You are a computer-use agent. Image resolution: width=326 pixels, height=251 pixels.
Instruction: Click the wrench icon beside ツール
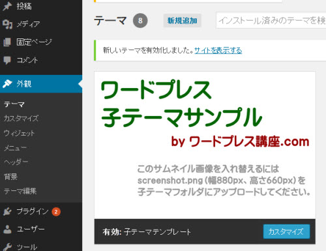click(7, 247)
